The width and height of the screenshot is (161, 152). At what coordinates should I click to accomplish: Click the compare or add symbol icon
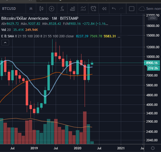coord(51,9)
